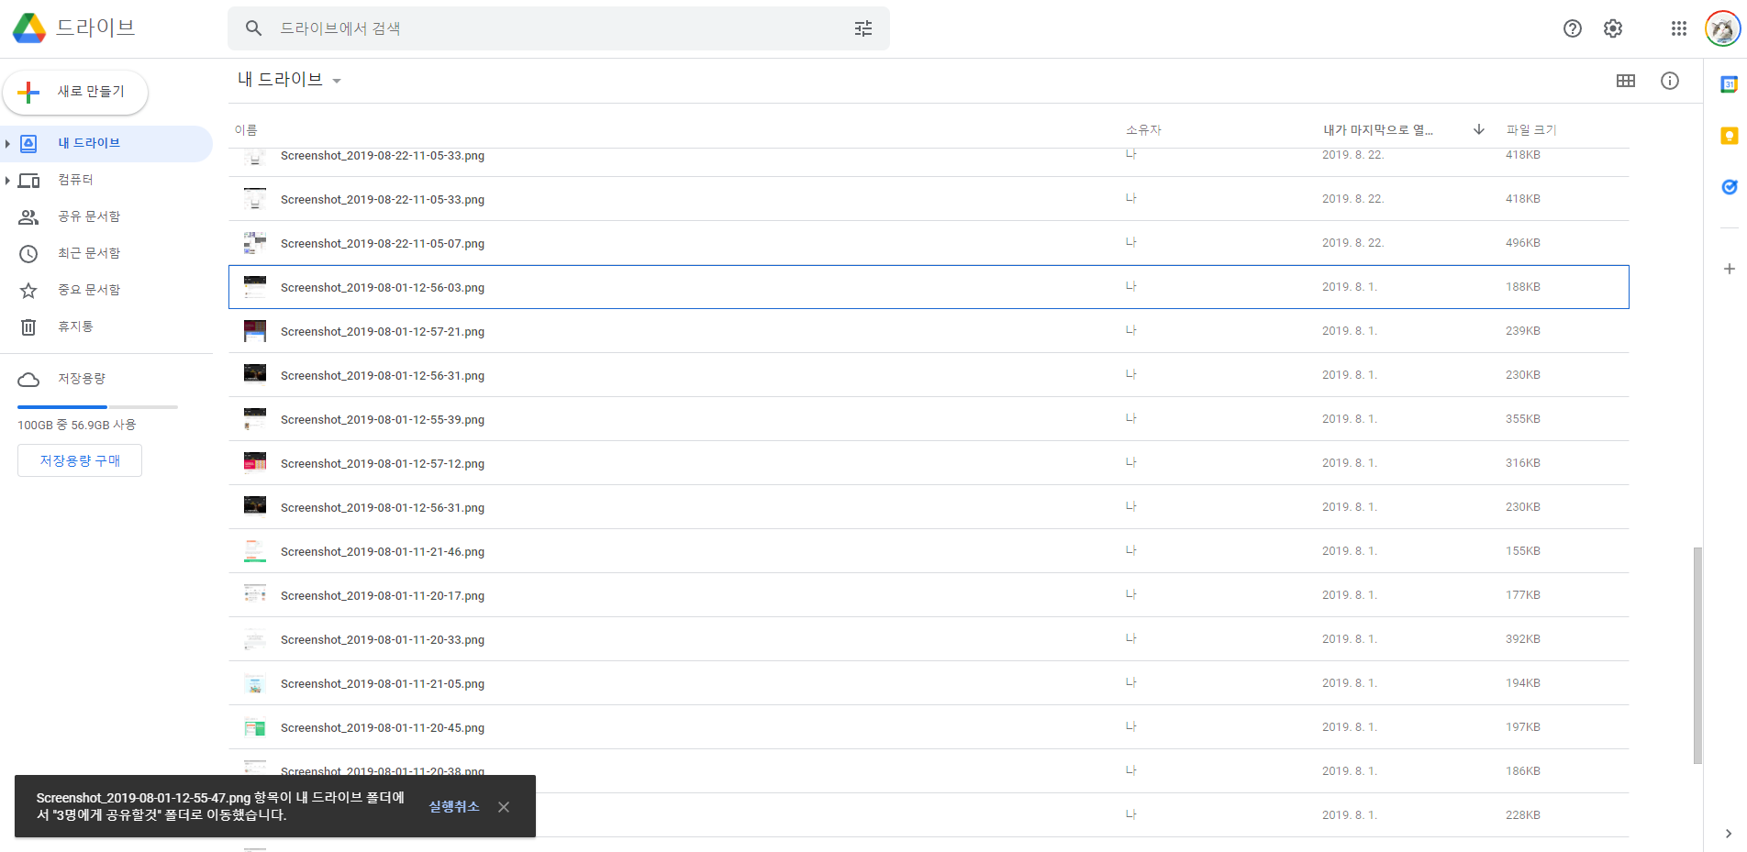Click thumbnail of Screenshot_2019-08-01-12-57-12.png

255,462
